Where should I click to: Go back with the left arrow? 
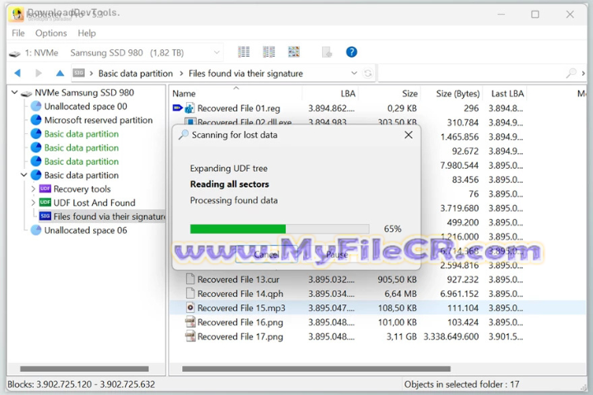coord(17,73)
